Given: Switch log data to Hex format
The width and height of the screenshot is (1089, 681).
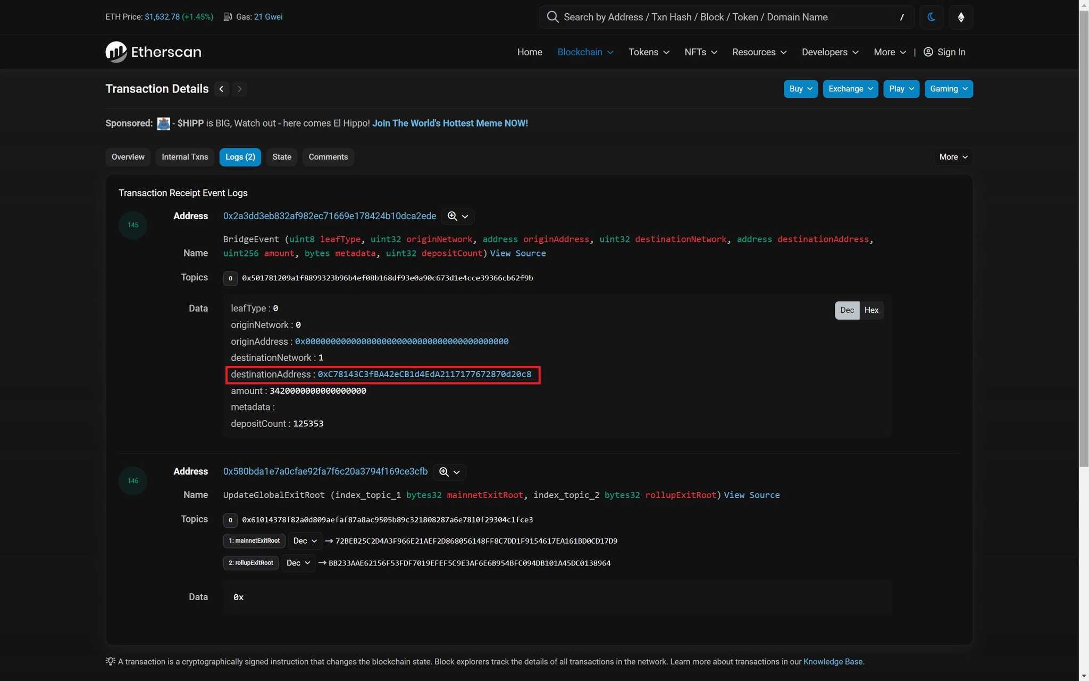Looking at the screenshot, I should click(x=871, y=310).
